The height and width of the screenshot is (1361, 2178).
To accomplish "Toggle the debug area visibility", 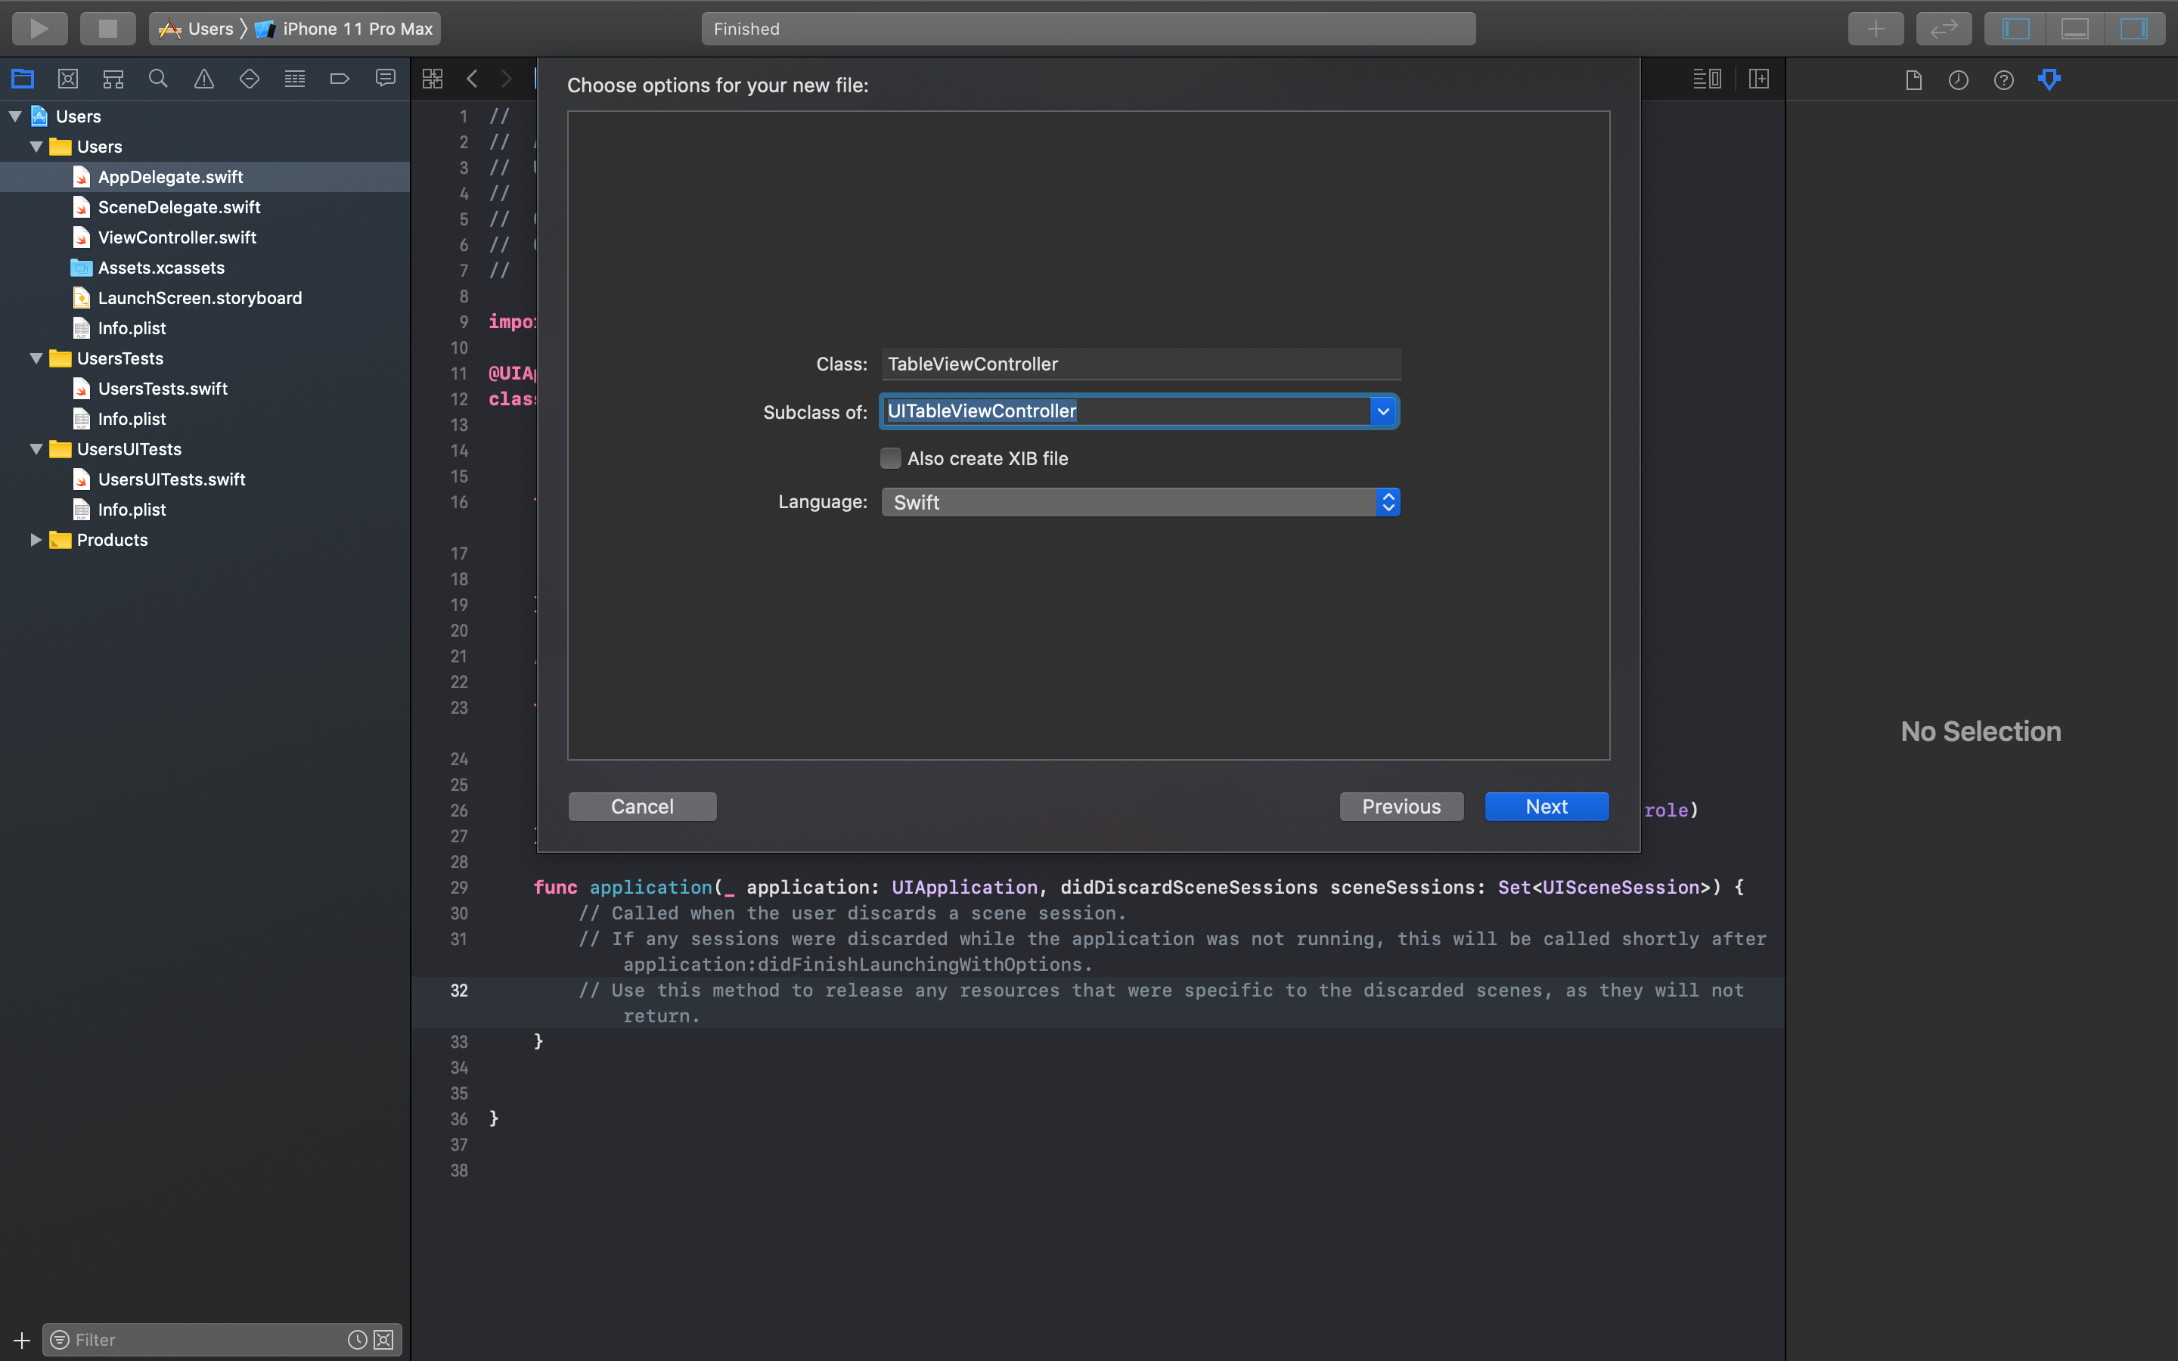I will 2074,29.
